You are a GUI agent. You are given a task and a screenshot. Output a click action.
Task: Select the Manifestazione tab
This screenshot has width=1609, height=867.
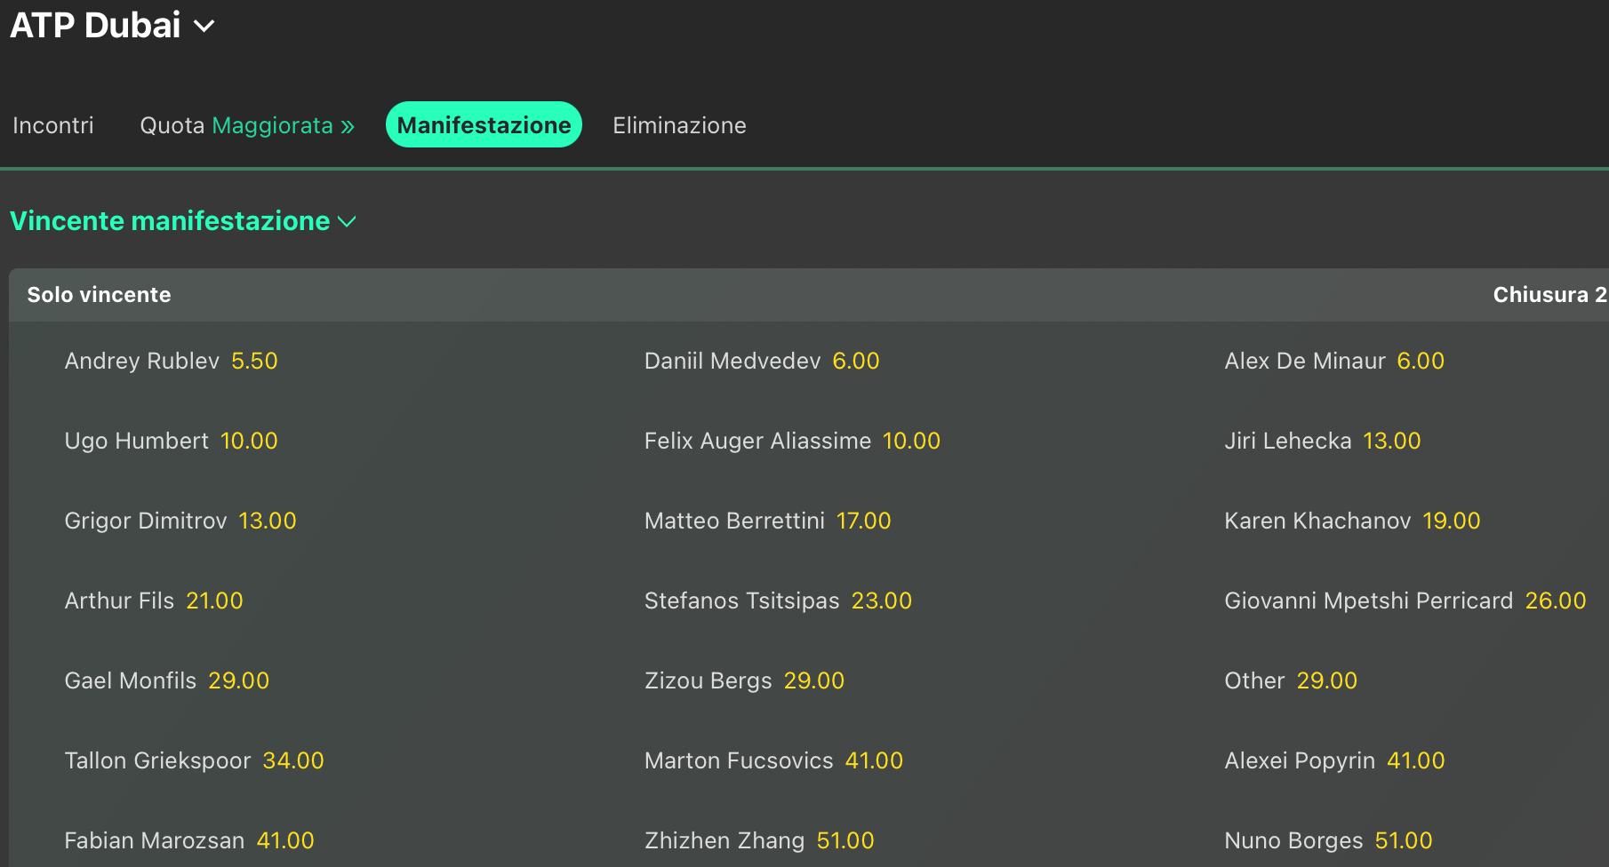484,125
